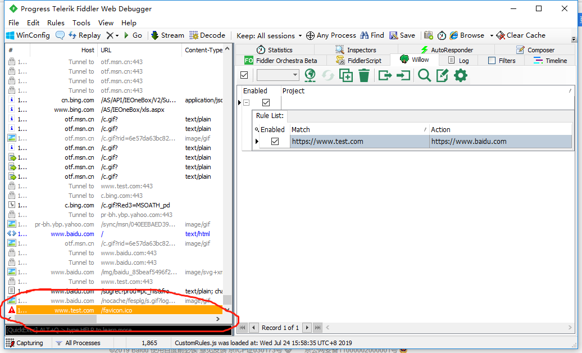Viewport: 582px width, 353px height.
Task: Open the Tools menu
Action: [81, 22]
